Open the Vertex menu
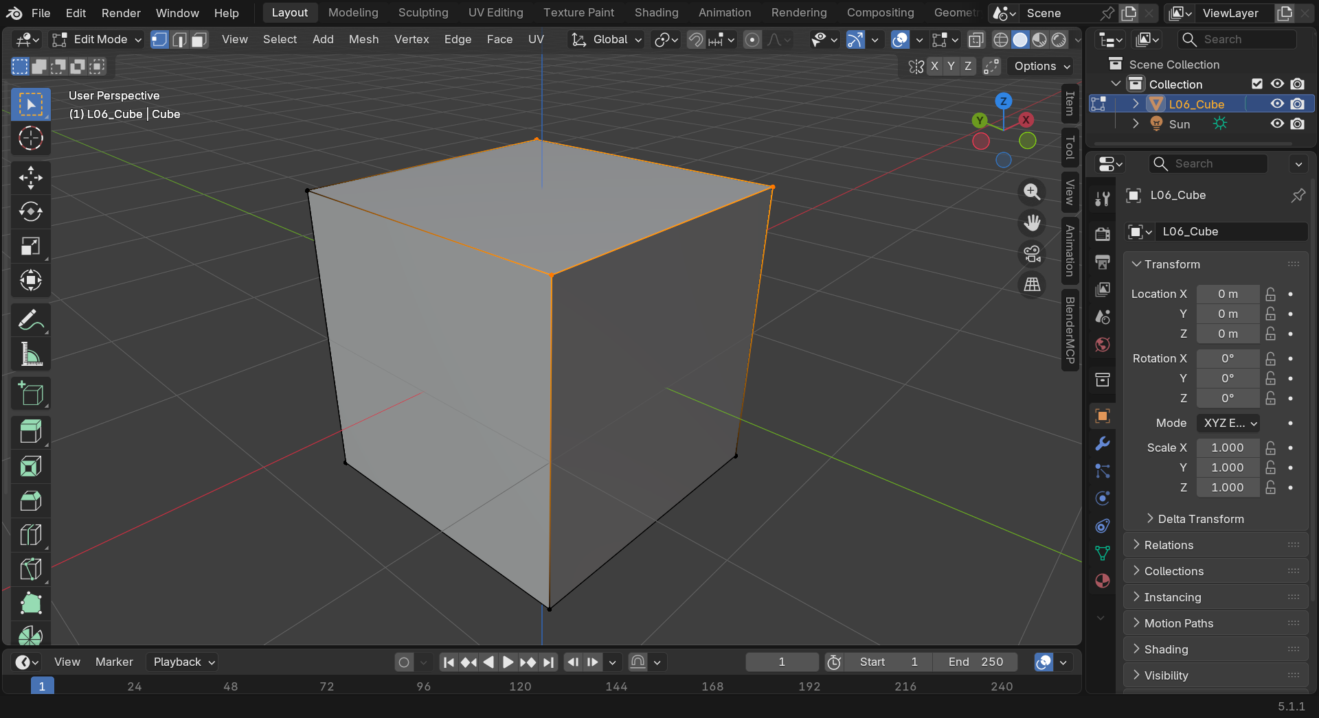 tap(412, 39)
